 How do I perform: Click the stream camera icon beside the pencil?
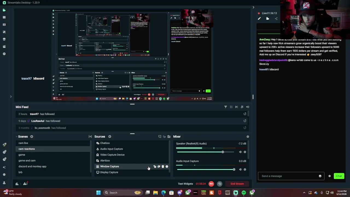point(268,19)
